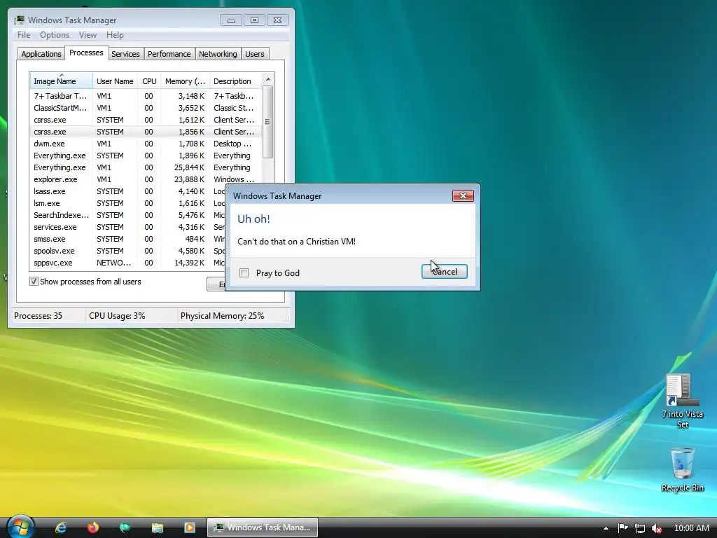Select the services.exe process row
This screenshot has height=538, width=717.
pyautogui.click(x=128, y=227)
